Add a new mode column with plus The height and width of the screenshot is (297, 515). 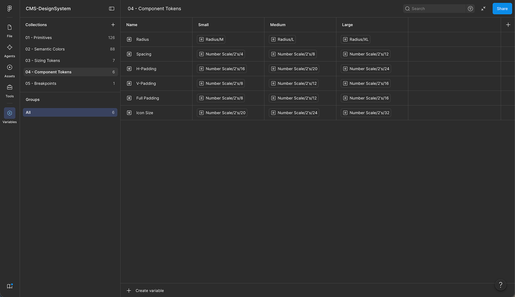(508, 25)
